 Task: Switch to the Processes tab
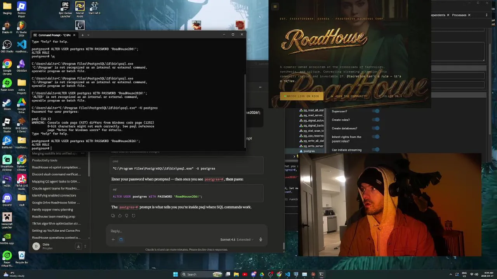click(x=459, y=15)
